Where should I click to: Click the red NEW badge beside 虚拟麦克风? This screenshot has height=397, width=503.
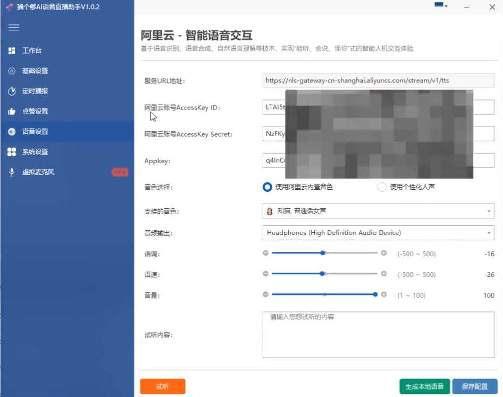pyautogui.click(x=120, y=172)
